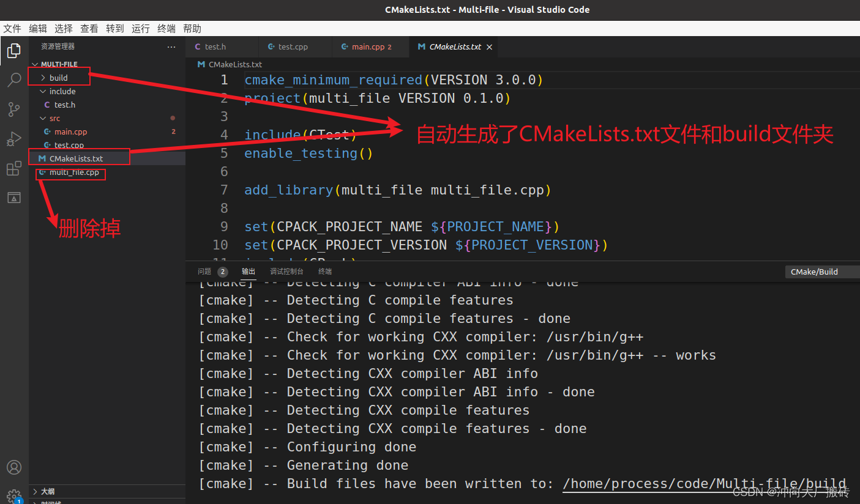Switch to the main.cpp editor tab

point(370,47)
